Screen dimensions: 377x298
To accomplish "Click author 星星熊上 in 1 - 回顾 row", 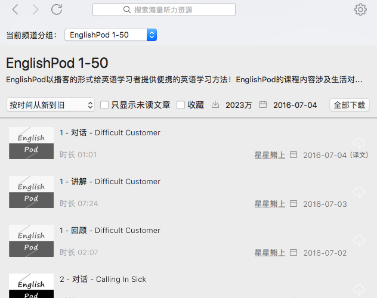I will coord(270,253).
